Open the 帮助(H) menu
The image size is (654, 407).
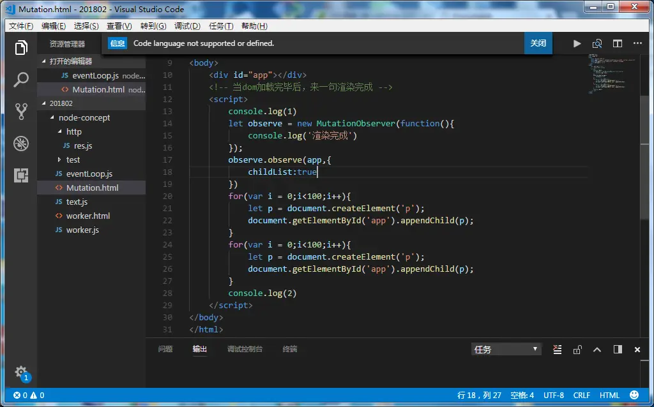coord(254,26)
